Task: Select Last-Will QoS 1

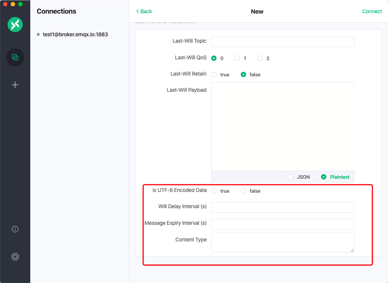Action: pos(237,58)
